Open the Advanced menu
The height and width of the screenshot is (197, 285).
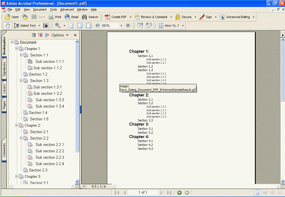coord(67,9)
